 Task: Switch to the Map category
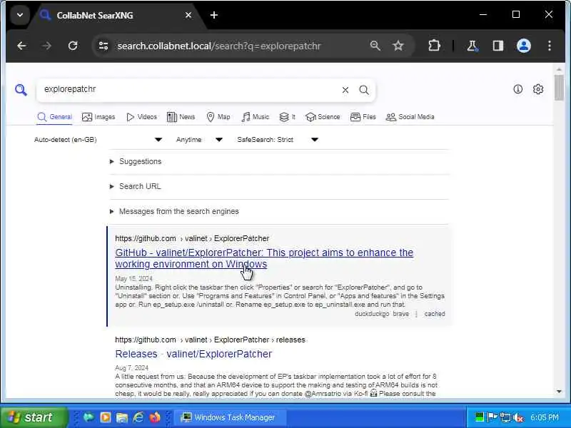[x=218, y=117]
